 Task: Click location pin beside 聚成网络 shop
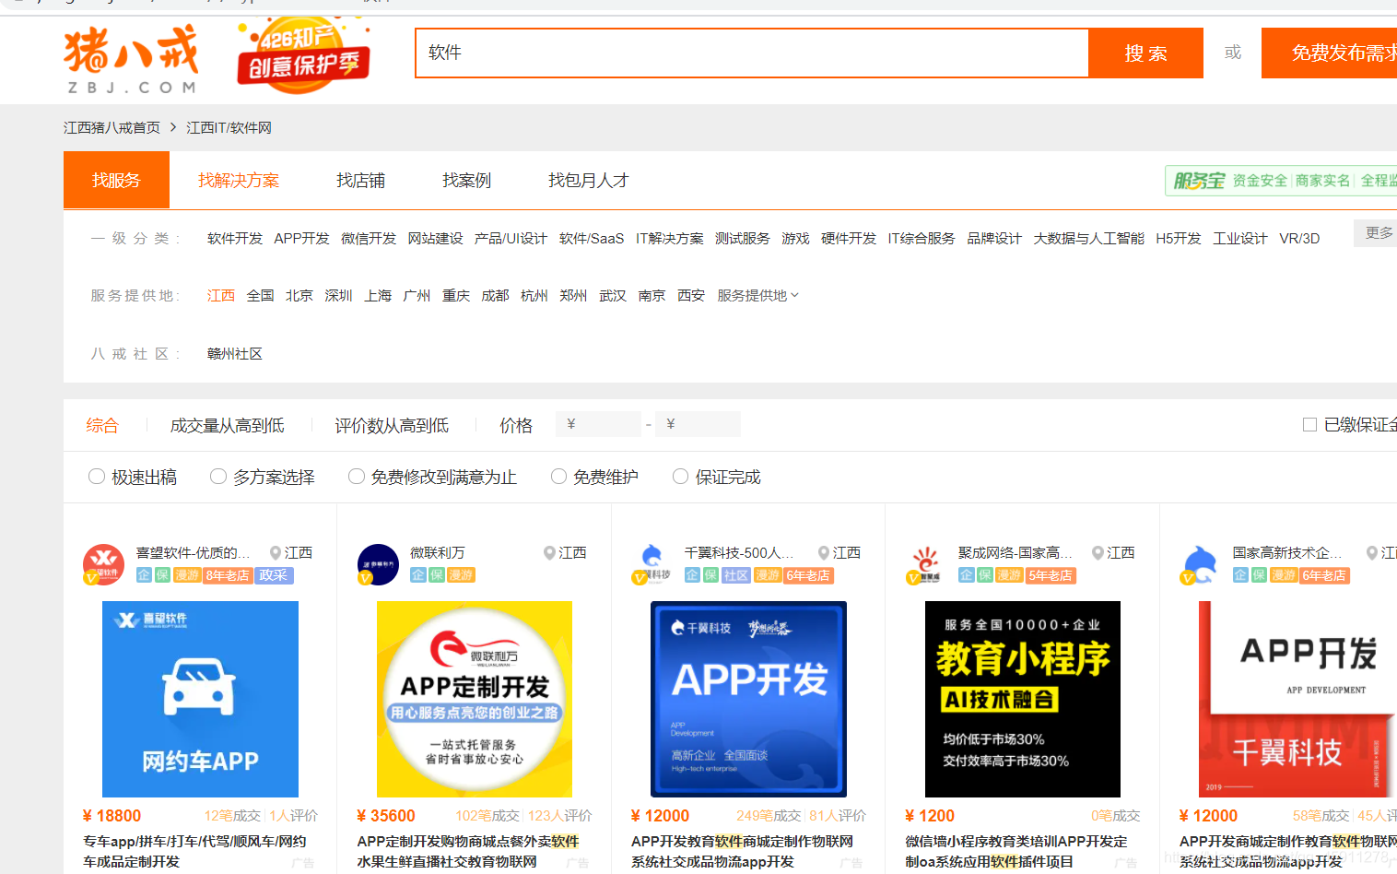coord(1098,552)
